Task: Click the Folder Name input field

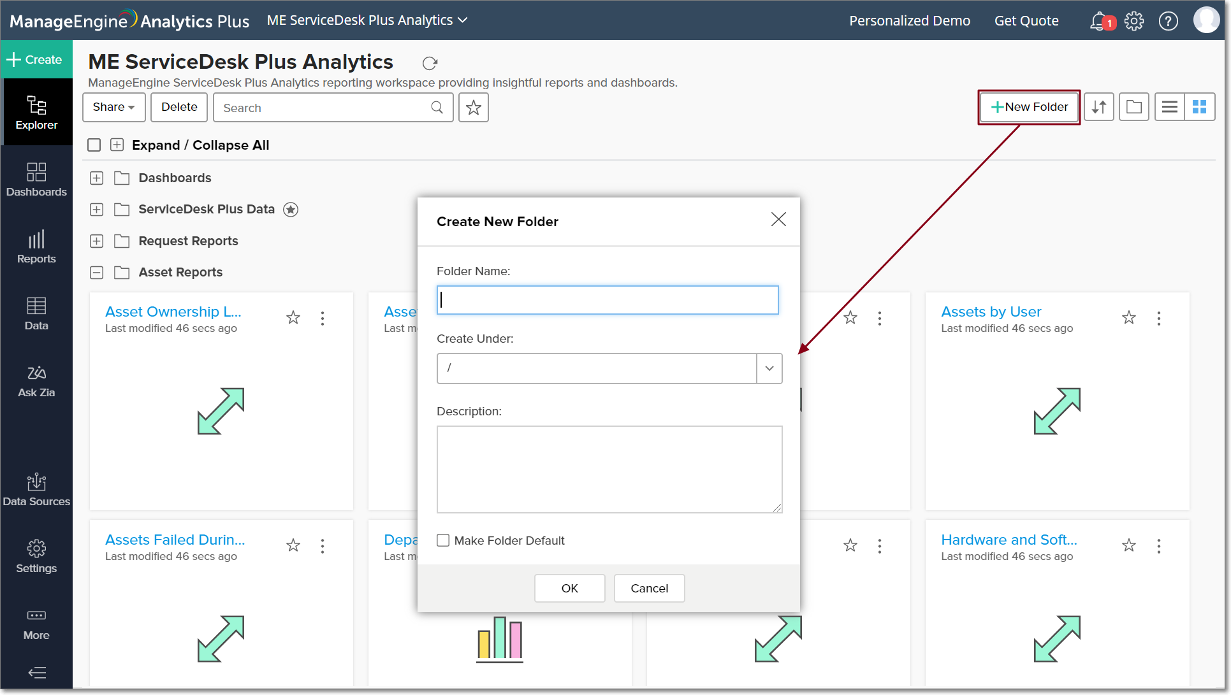Action: 608,300
